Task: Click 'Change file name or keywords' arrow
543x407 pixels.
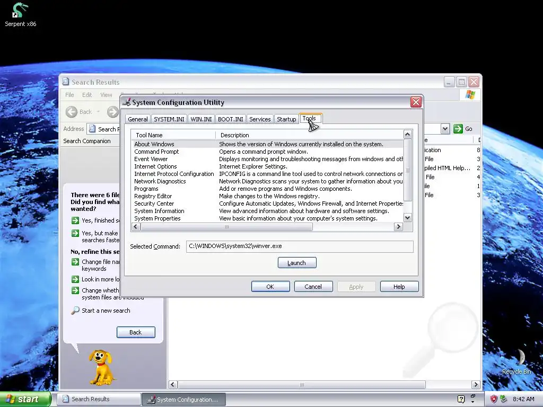Action: pos(75,262)
